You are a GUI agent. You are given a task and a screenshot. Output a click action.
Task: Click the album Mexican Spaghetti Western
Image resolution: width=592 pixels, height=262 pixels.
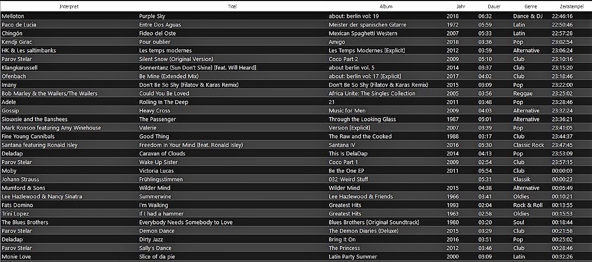[x=363, y=34]
